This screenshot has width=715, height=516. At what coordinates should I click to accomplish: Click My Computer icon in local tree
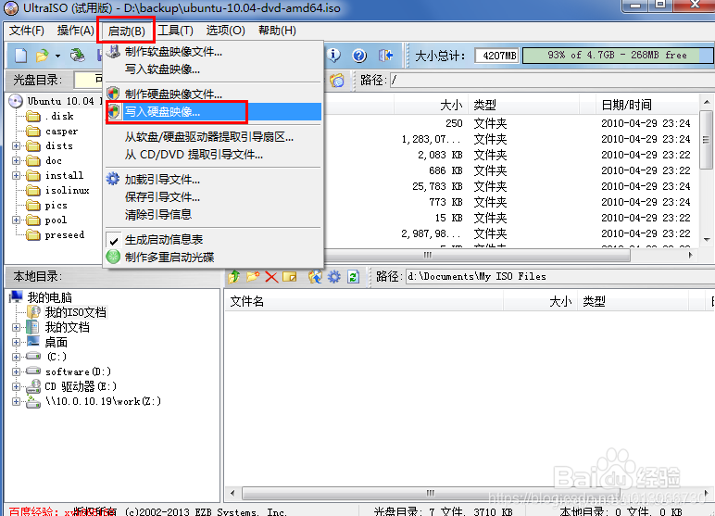[x=17, y=297]
